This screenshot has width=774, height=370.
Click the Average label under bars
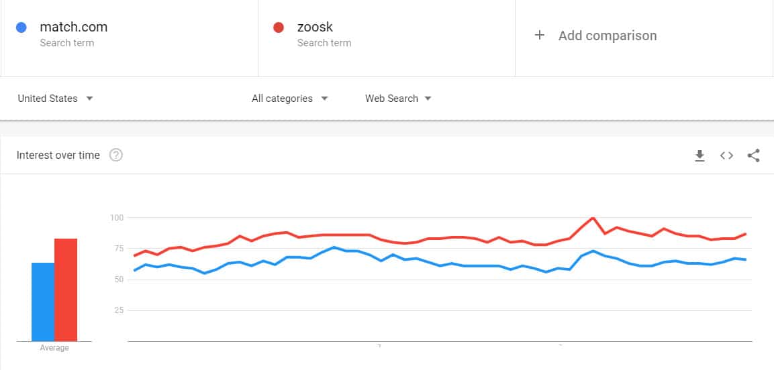(x=54, y=348)
